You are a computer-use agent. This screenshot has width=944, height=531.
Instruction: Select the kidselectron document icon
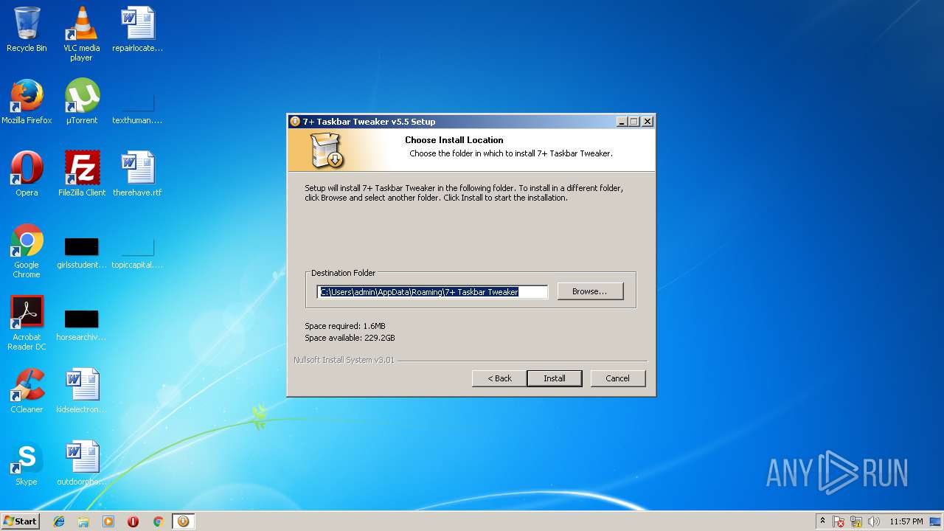[x=82, y=391]
